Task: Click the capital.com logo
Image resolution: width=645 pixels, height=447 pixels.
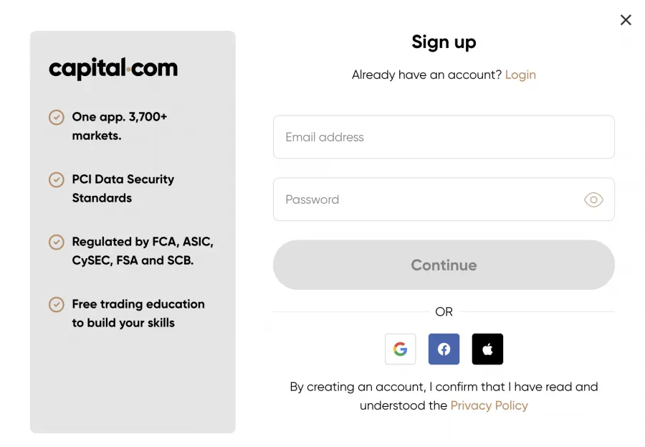Action: click(x=113, y=68)
